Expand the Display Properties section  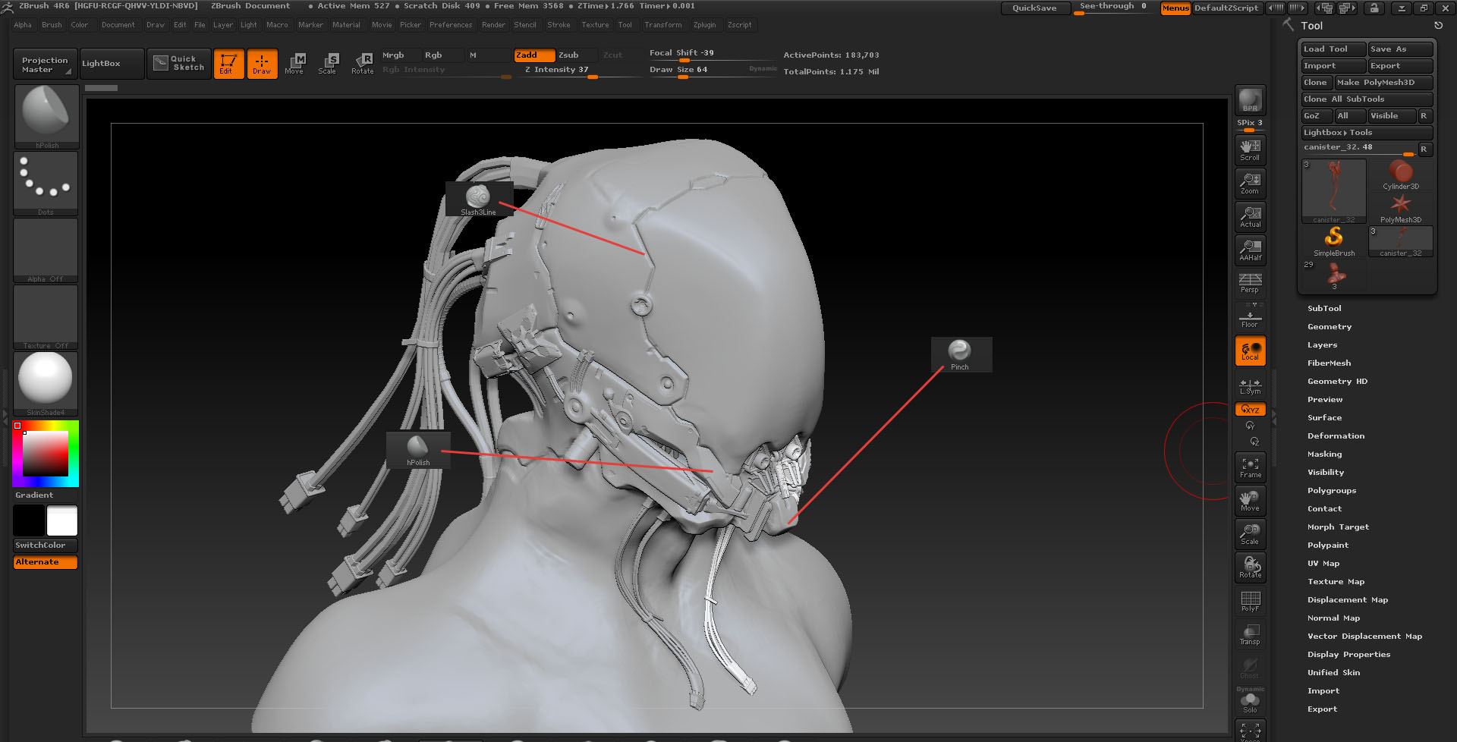point(1348,654)
